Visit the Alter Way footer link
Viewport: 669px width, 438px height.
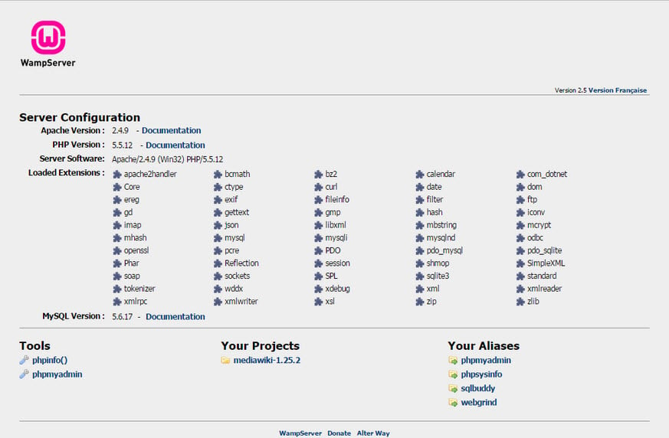[x=373, y=433]
